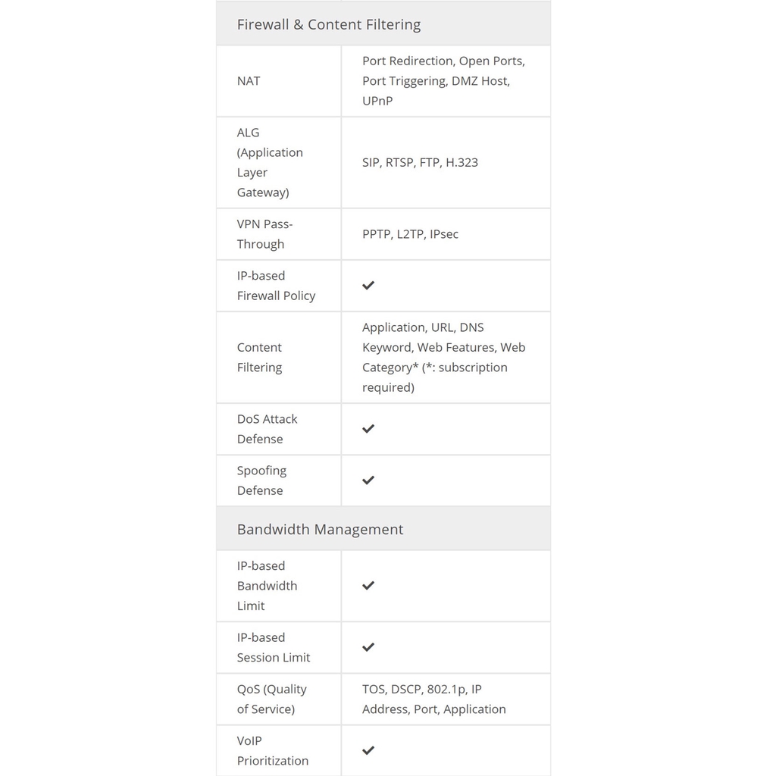Click the Port Redirection, Open Ports text
The height and width of the screenshot is (776, 776).
[x=443, y=61]
